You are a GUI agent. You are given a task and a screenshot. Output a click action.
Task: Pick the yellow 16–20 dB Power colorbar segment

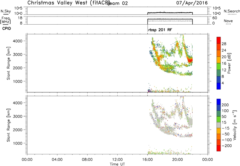click(x=219, y=60)
